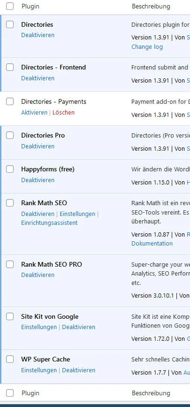The width and height of the screenshot is (190, 407).
Task: Click Deaktivieren under Happyforms (free)
Action: (38, 180)
